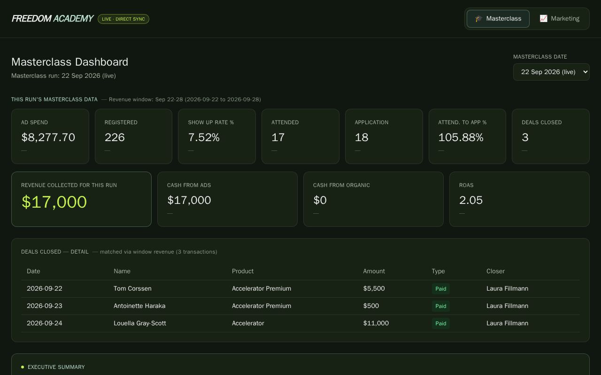This screenshot has height=375, width=601.
Task: Click the Freedom Academy logo
Action: point(52,19)
